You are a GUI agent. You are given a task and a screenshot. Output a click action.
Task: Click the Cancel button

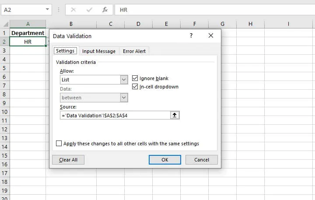202,160
